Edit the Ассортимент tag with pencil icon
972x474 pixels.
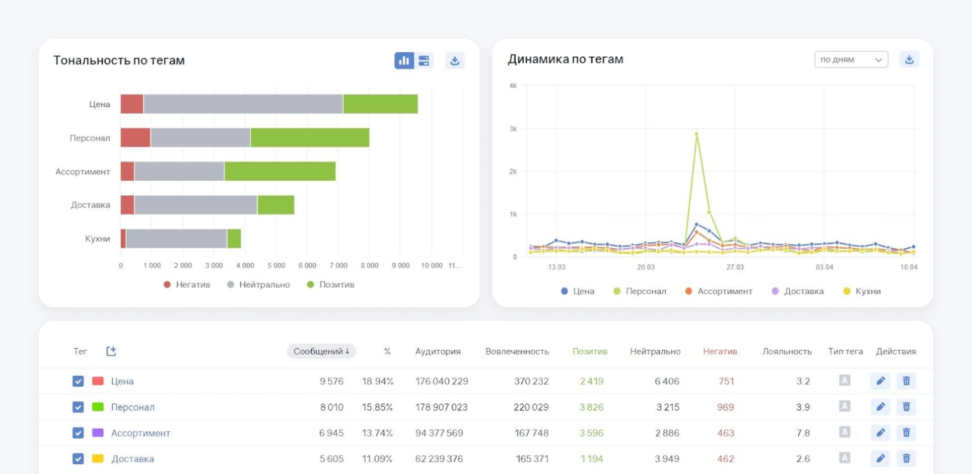[x=880, y=433]
